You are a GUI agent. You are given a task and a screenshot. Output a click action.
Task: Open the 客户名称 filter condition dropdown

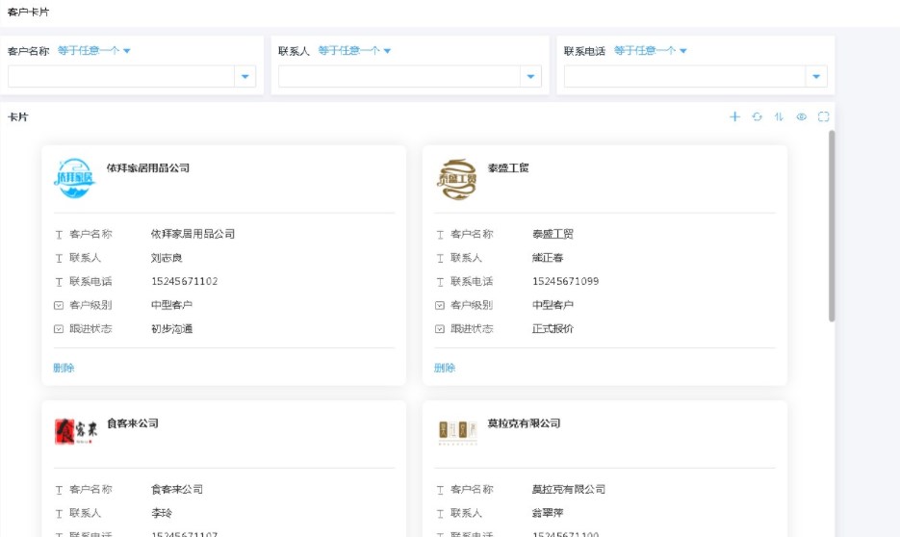93,51
